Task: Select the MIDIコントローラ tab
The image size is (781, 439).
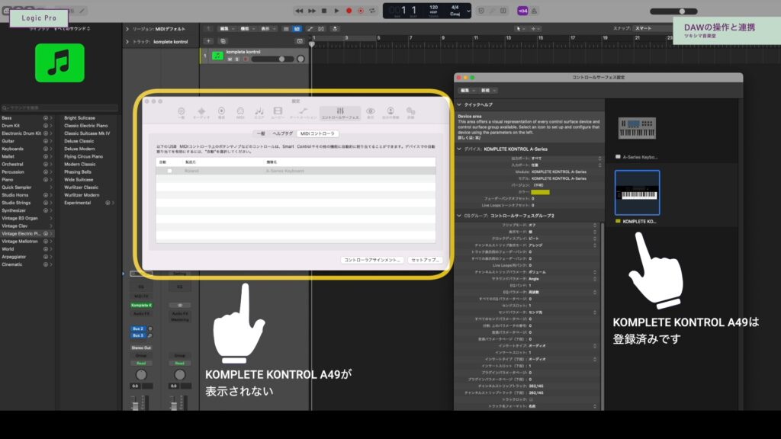Action: tap(317, 134)
